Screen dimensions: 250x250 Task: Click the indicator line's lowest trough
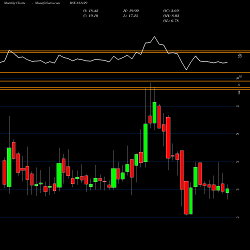(x=186, y=69)
